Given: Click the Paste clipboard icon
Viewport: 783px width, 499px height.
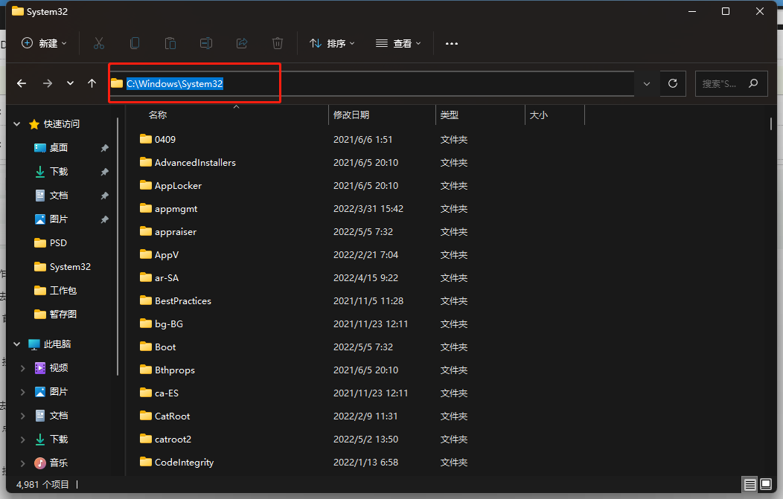Looking at the screenshot, I should (x=170, y=43).
